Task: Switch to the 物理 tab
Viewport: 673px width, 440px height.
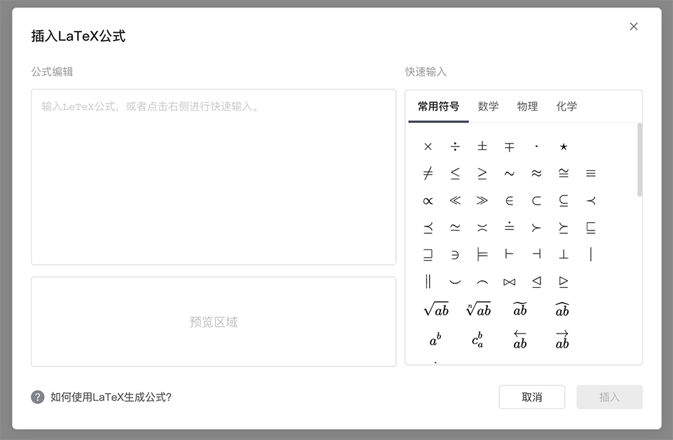Action: pos(527,106)
